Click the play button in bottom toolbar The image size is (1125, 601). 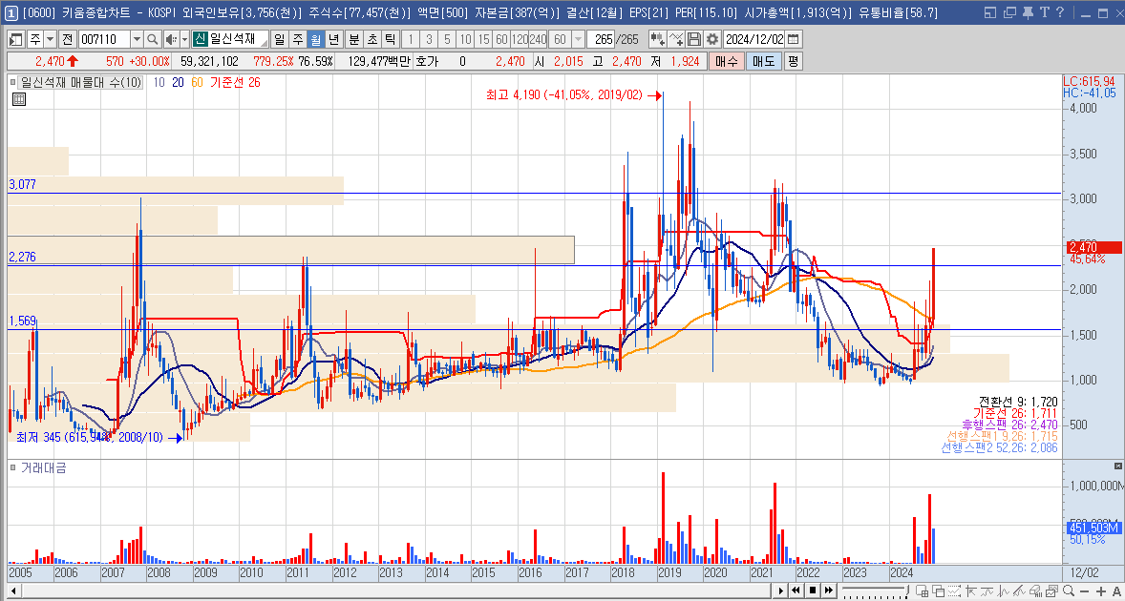pyautogui.click(x=782, y=591)
